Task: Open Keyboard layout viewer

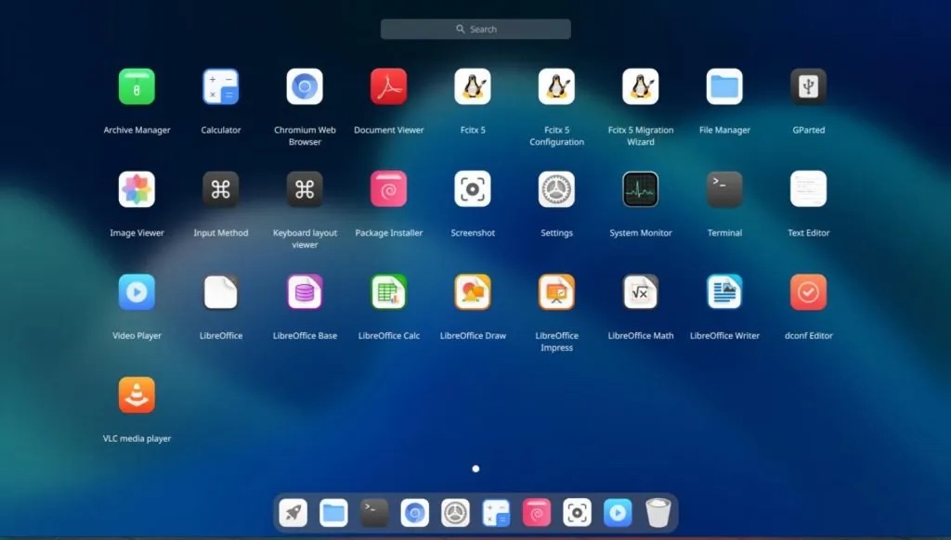Action: coord(305,189)
